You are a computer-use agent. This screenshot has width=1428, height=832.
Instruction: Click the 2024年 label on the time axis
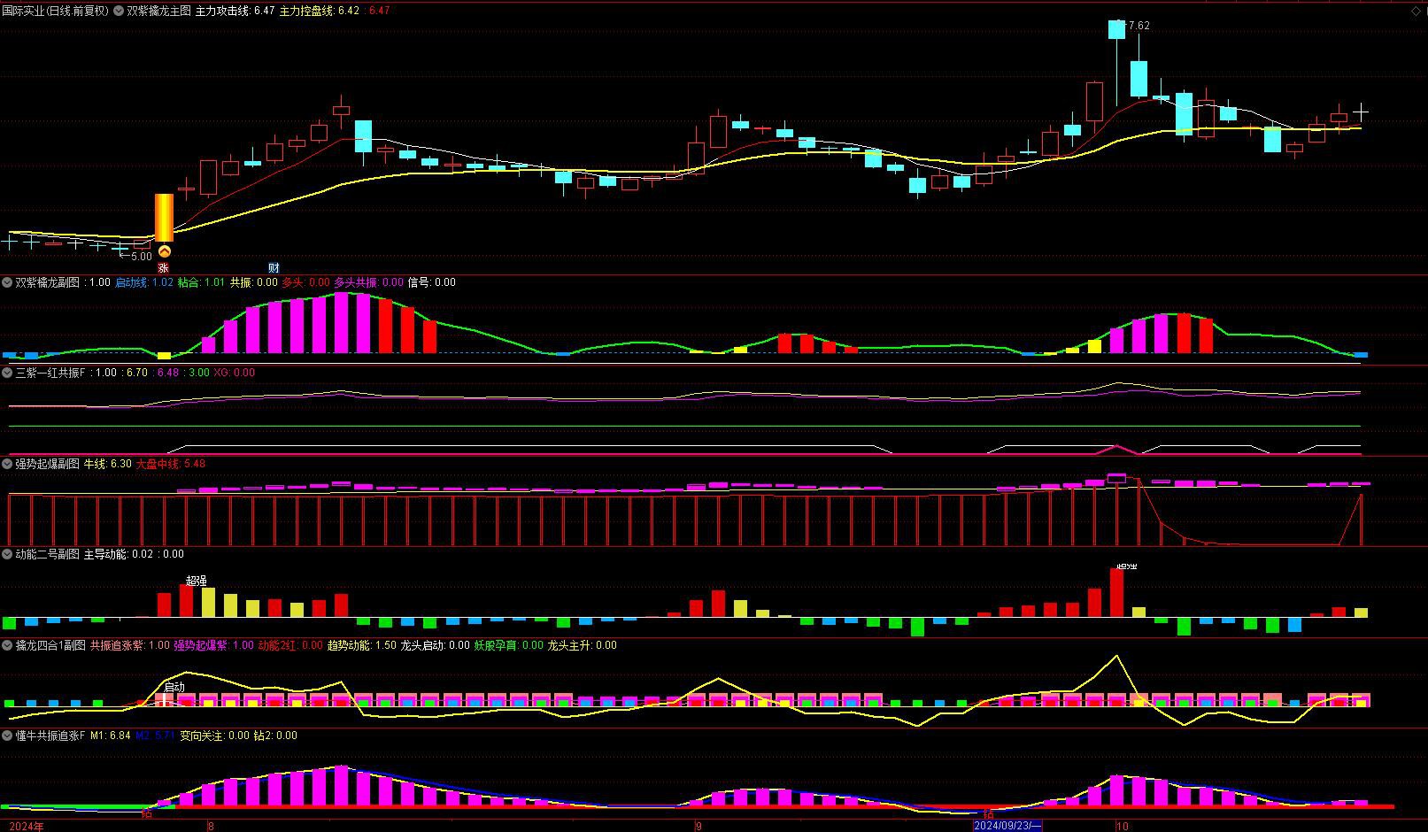(x=27, y=826)
